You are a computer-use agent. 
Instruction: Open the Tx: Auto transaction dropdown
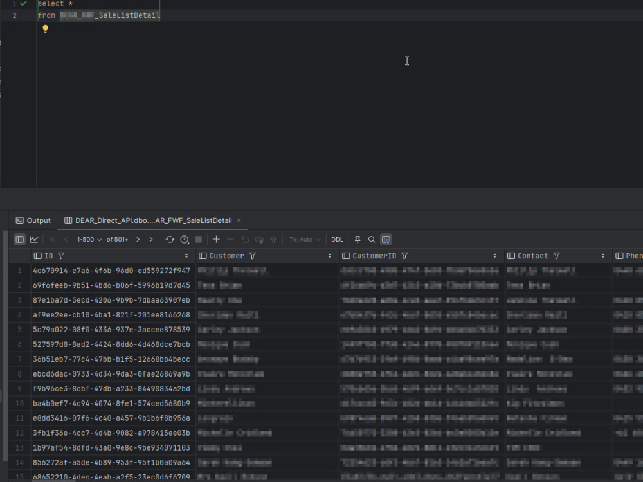[304, 239]
